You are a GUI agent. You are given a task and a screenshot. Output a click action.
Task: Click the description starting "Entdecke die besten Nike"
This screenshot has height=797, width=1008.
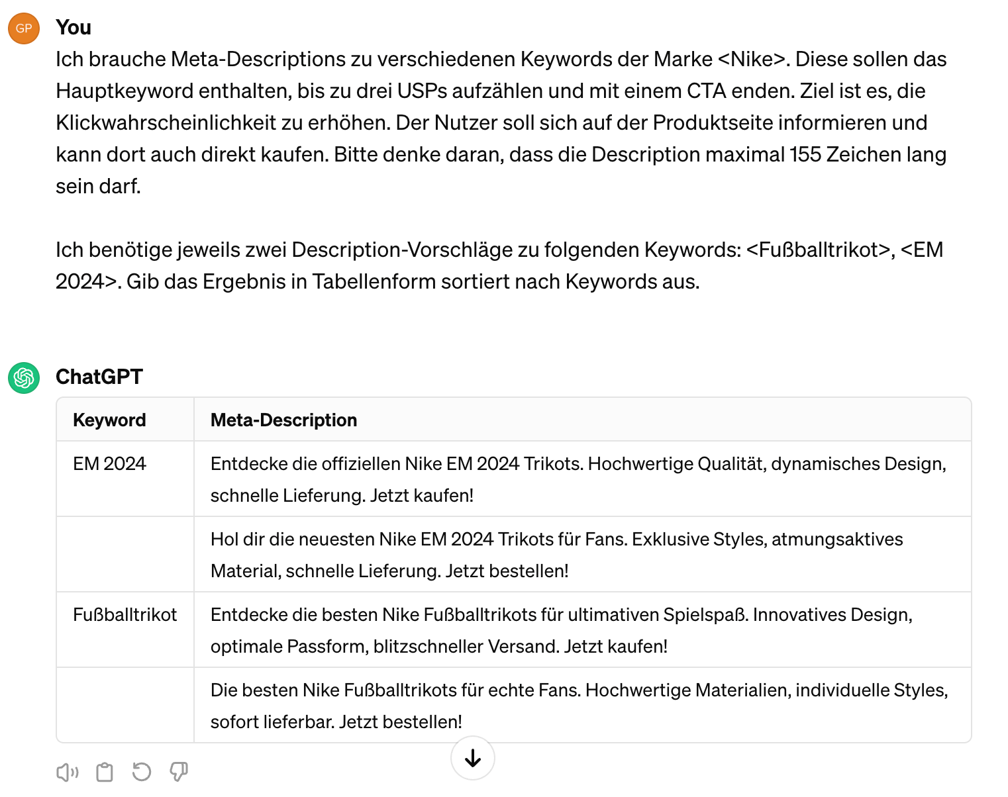561,630
